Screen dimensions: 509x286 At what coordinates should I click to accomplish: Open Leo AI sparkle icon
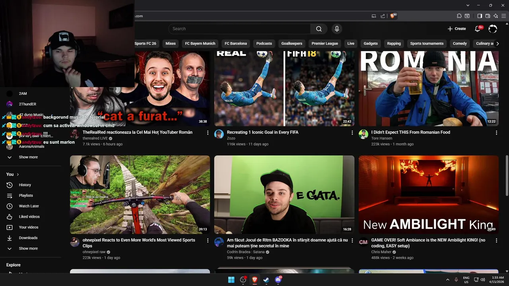pos(495,16)
